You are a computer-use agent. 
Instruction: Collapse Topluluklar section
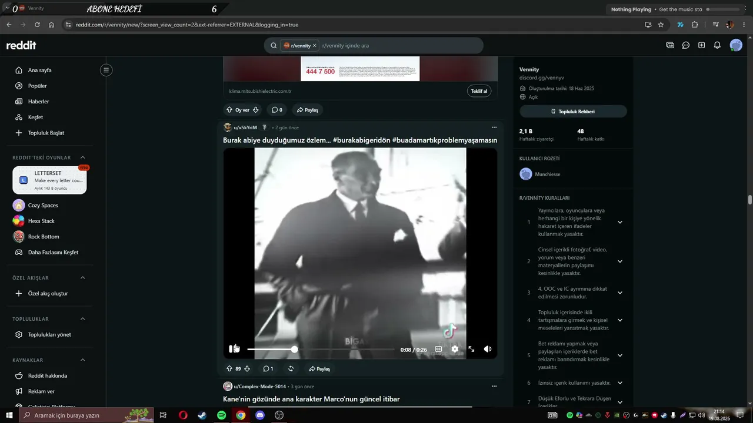tap(82, 318)
